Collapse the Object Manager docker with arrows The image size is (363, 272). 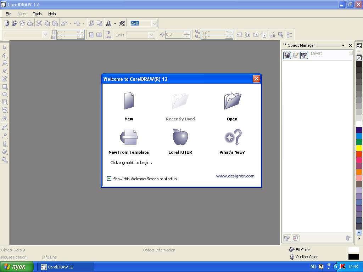click(285, 44)
